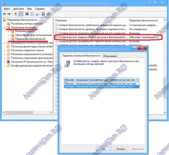The width and height of the screenshot is (169, 155).
Task: Click the policy list vertical scrollbar thumb
Action: coord(165,88)
